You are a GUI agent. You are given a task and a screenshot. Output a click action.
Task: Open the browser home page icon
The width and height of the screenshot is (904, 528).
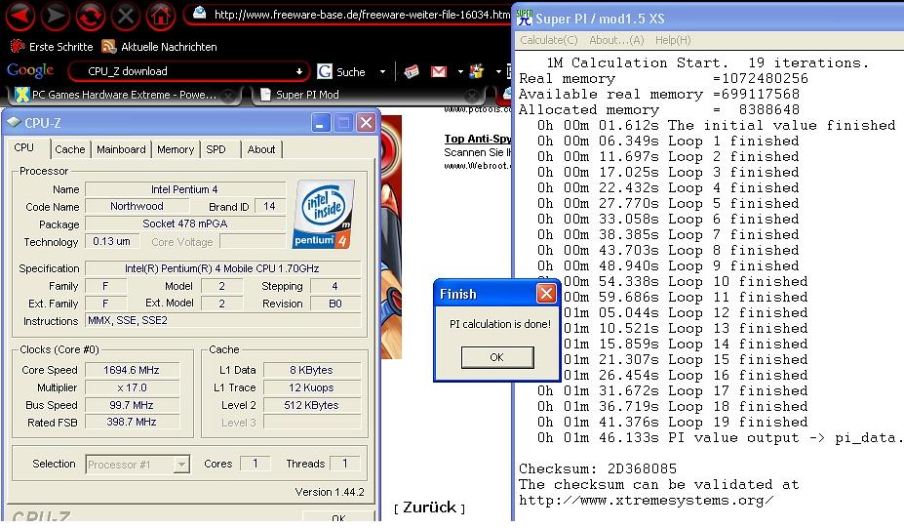pos(161,16)
